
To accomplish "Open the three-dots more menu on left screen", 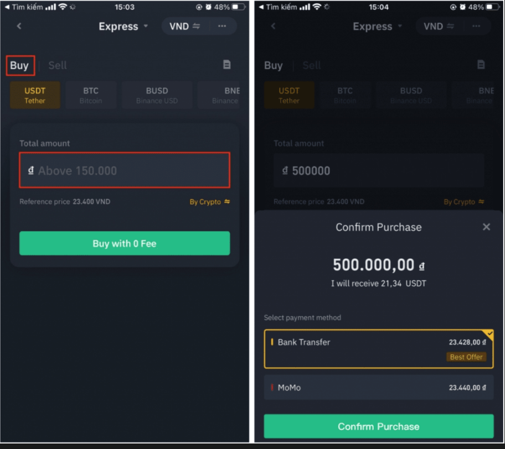I will tap(222, 26).
